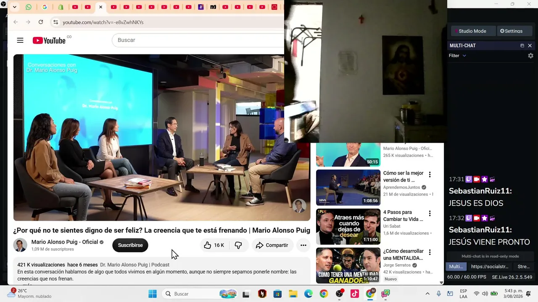
Task: Click the address bar URL
Action: [x=103, y=22]
